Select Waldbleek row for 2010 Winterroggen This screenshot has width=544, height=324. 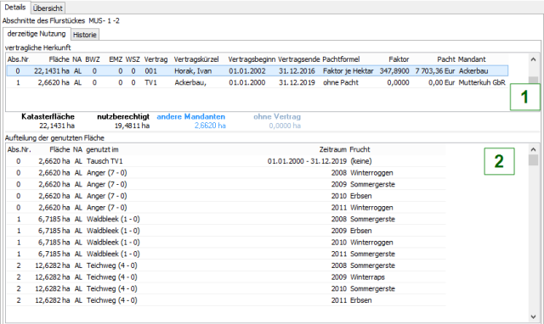(x=226, y=243)
